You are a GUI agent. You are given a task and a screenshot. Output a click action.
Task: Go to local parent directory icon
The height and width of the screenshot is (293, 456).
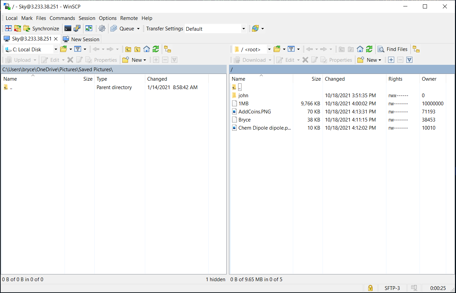tap(128, 49)
